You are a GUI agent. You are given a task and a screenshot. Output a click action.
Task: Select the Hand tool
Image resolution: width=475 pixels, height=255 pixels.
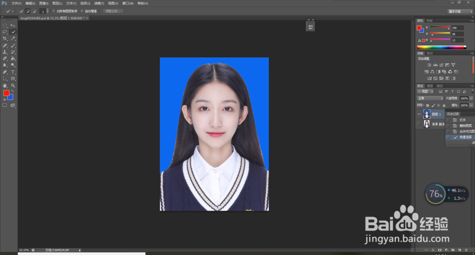[5, 85]
